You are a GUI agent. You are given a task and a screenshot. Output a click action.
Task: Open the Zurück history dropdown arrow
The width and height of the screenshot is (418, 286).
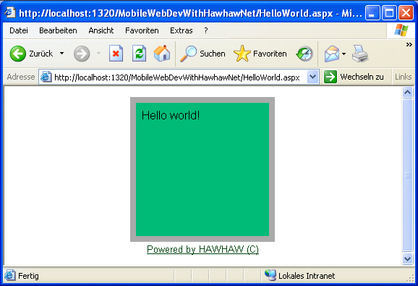click(62, 54)
